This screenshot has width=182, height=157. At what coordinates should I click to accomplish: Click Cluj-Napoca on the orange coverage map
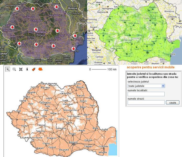tap(45, 103)
